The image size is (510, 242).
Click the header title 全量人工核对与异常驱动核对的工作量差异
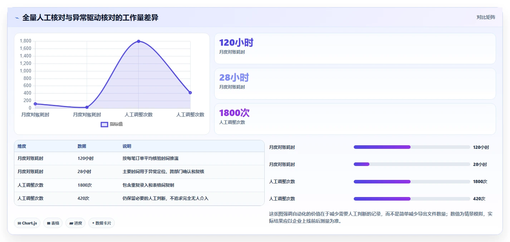point(90,17)
